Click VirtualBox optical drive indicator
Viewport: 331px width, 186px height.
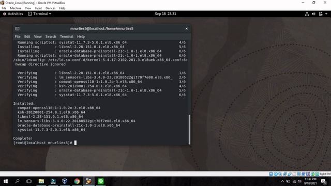tap(276, 174)
